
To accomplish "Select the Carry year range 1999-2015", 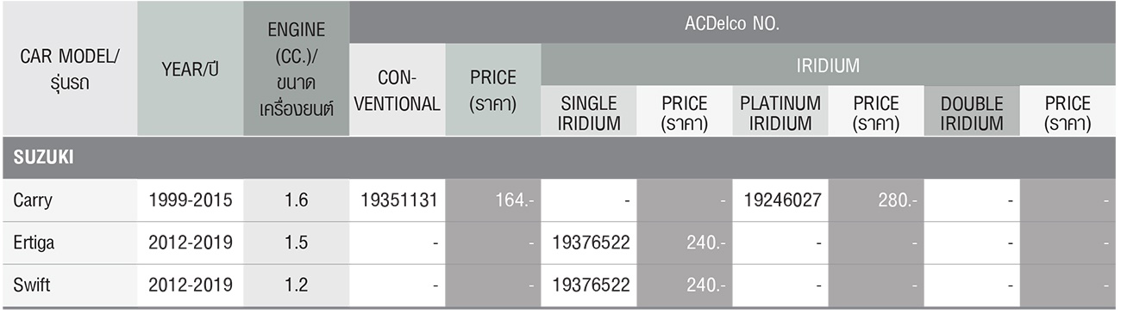I will (191, 200).
